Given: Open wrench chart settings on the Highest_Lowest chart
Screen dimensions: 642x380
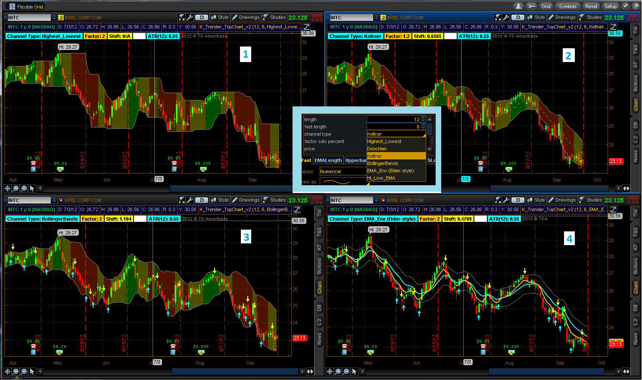Looking at the screenshot, I should (190, 18).
